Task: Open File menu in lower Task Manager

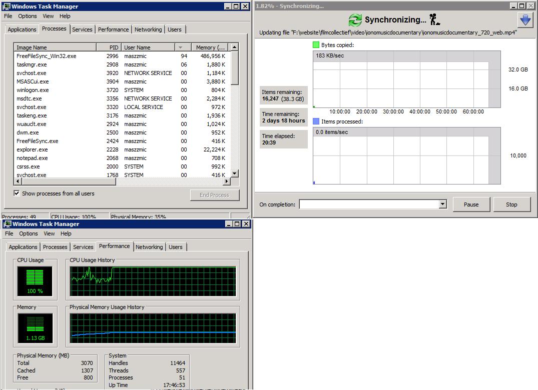Action: point(9,233)
